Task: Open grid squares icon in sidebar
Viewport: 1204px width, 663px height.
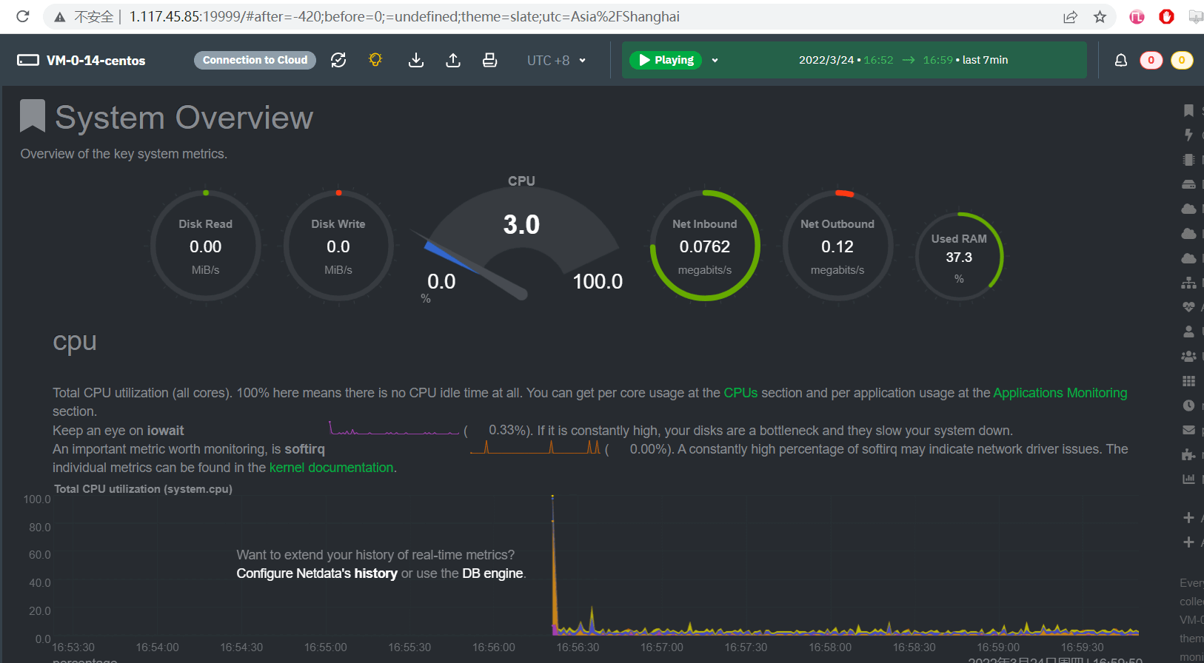Action: click(1188, 381)
